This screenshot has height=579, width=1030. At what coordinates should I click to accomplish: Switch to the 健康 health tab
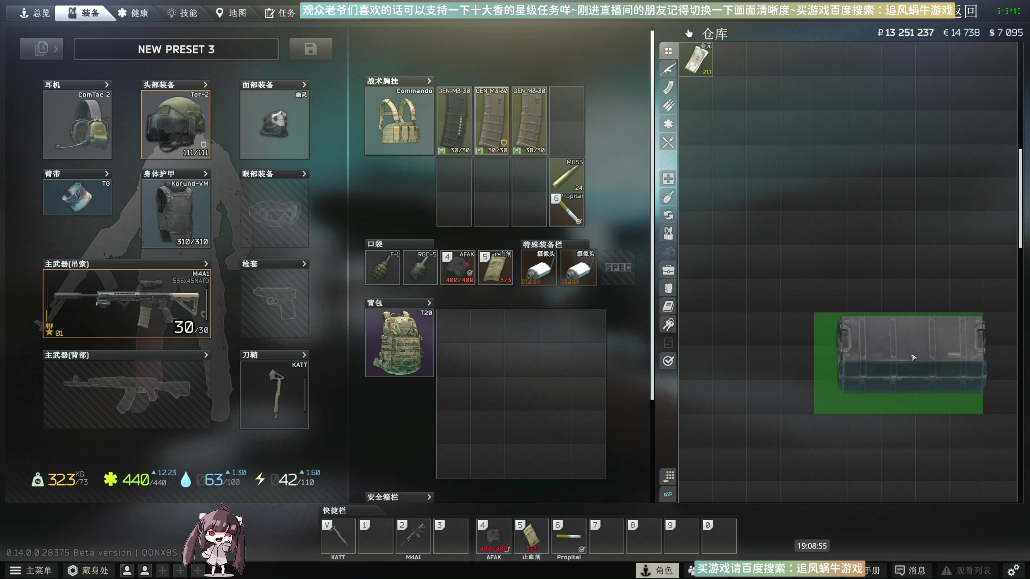133,13
